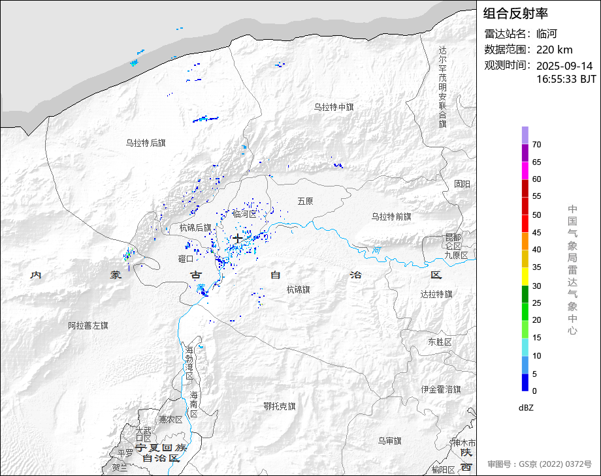This screenshot has height=476, width=601.
Task: Click the vertical 中国气象局雷达气象中心 credit text
Action: (x=572, y=270)
